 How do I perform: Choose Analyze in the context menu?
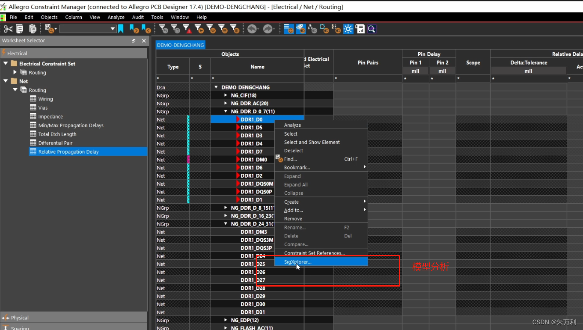click(321, 125)
